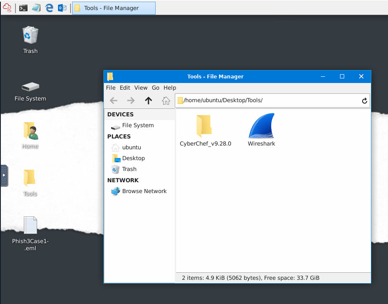This screenshot has height=304, width=388.
Task: Select File System under Devices
Action: [138, 125]
